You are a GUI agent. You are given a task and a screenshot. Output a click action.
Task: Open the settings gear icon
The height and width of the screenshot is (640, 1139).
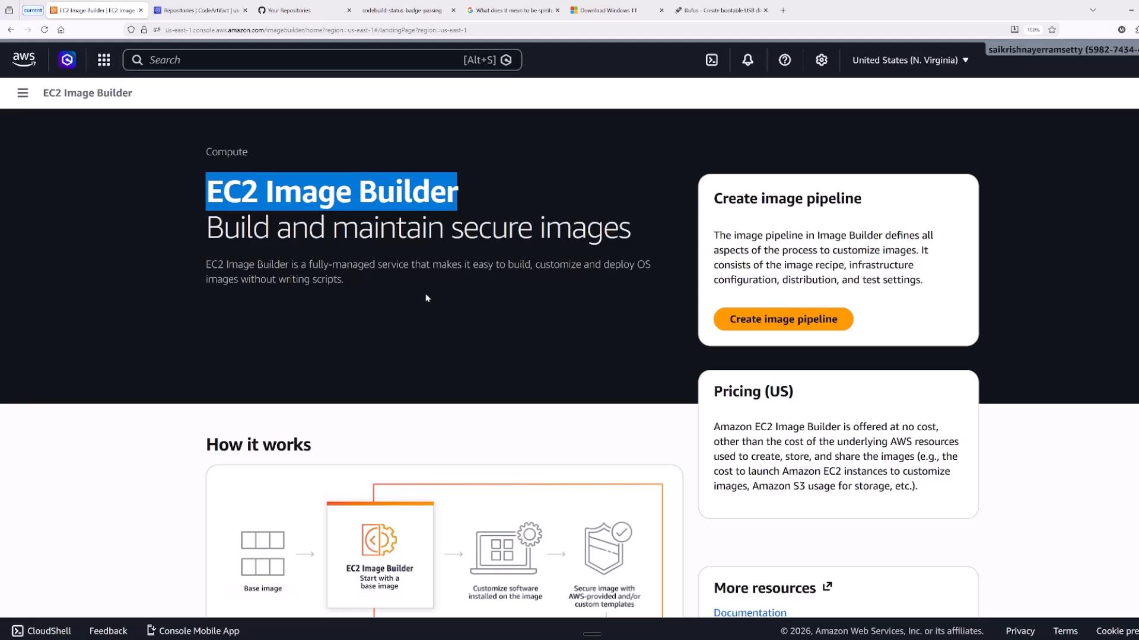tap(821, 60)
